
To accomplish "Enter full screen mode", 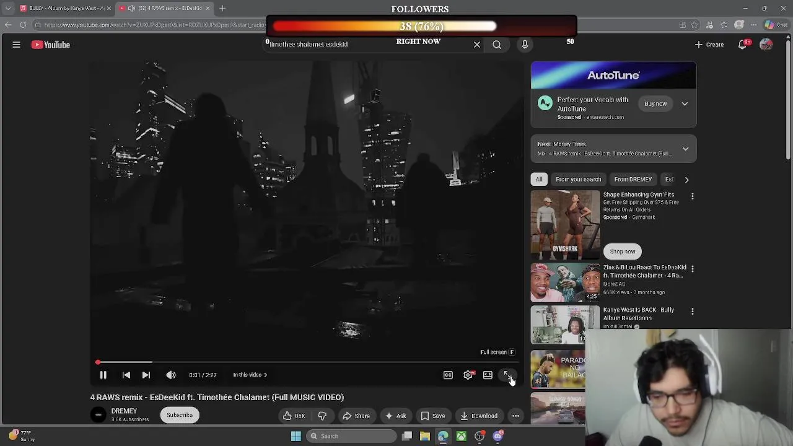I will 507,375.
